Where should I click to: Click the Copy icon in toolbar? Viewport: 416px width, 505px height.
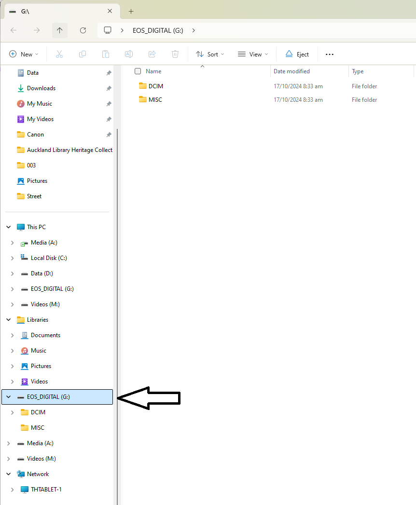point(83,54)
